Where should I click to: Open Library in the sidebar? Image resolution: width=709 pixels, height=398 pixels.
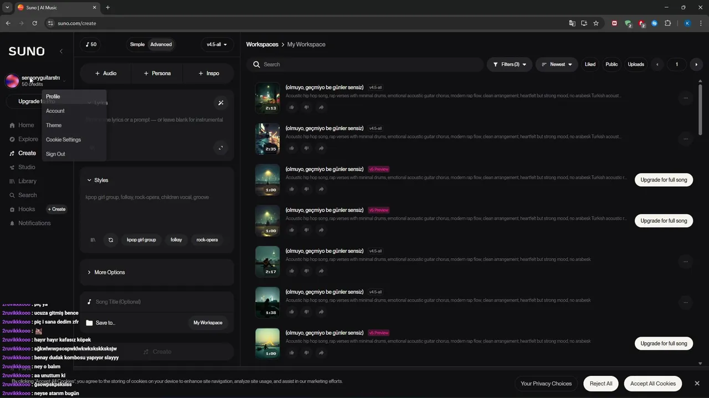tap(23, 181)
